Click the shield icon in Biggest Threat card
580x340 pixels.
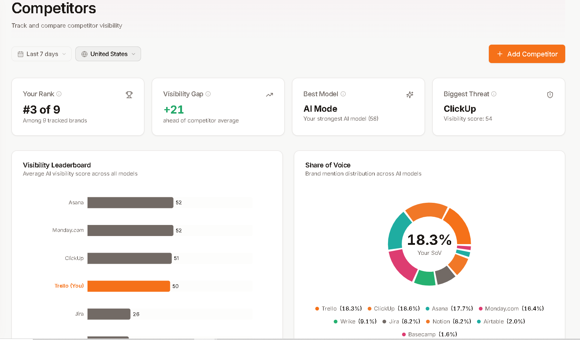[x=550, y=95]
